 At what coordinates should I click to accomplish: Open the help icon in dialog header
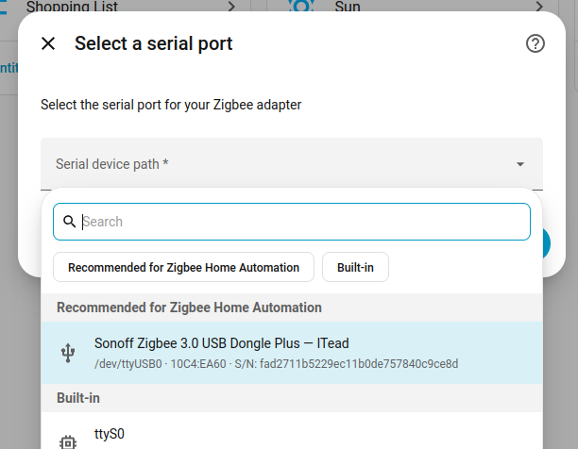535,43
